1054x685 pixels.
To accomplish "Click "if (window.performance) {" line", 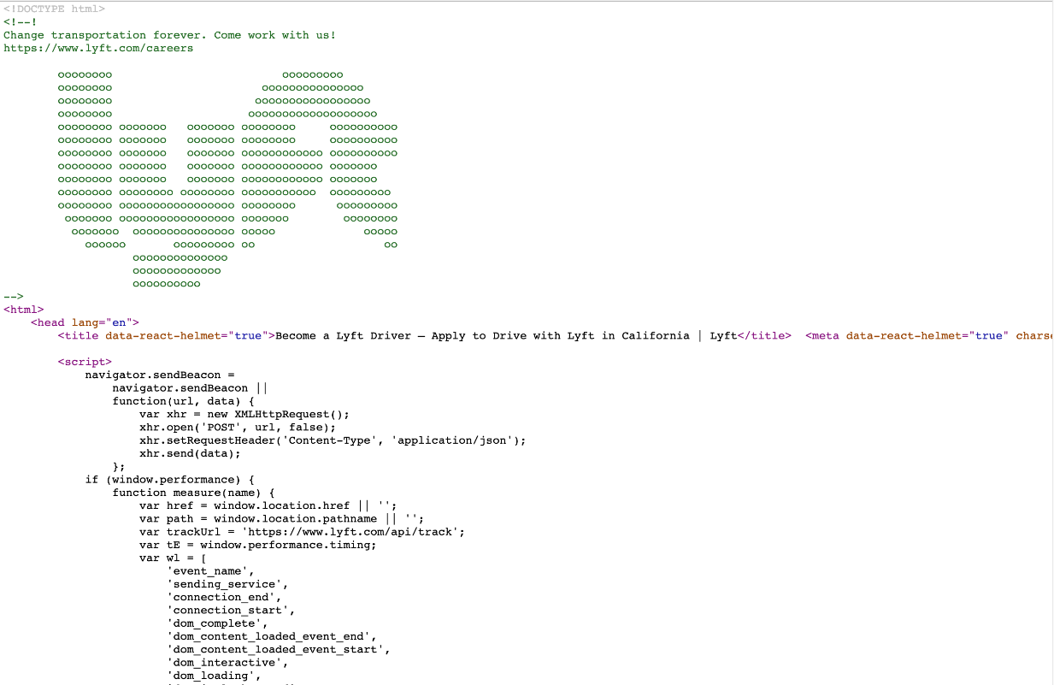I will click(170, 479).
